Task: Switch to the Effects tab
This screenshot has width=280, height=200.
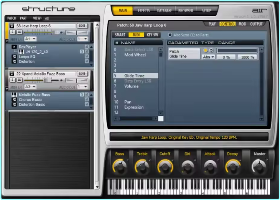Action: click(144, 11)
